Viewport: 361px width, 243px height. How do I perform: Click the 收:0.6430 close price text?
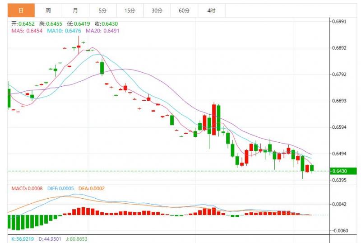[106, 24]
